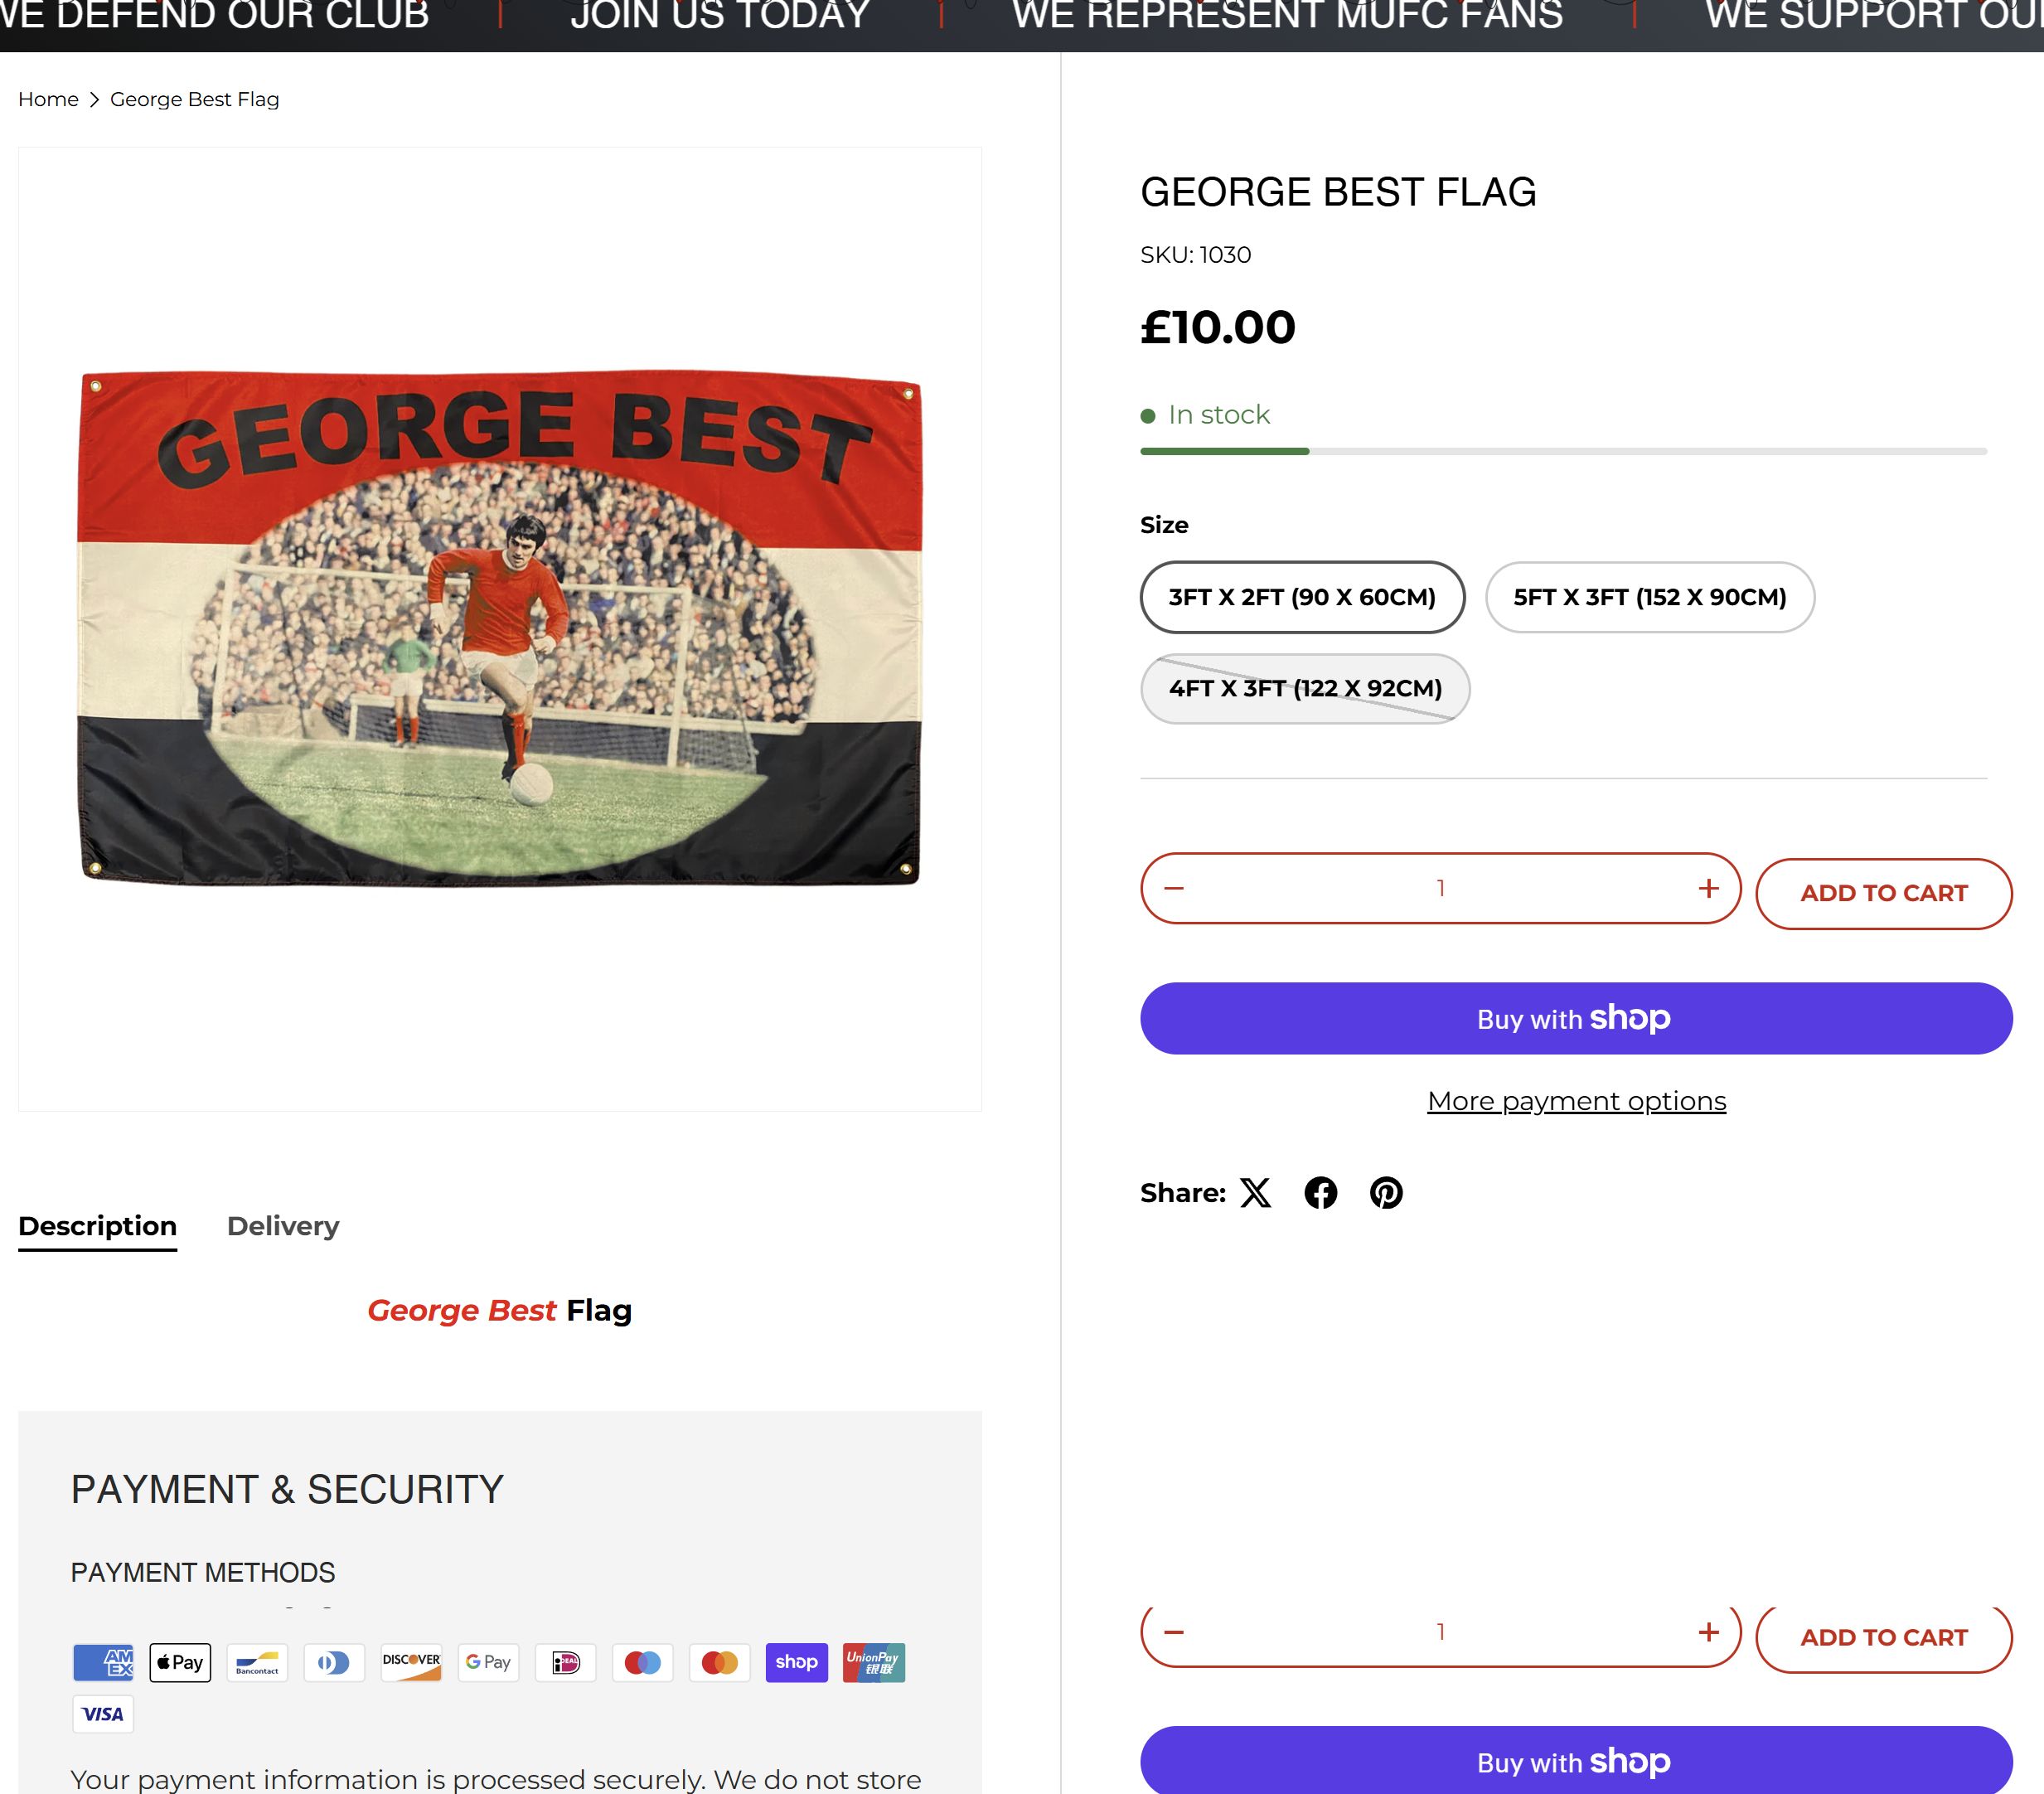Viewport: 2044px width, 1794px height.
Task: Open More payment options link
Action: tap(1576, 1101)
